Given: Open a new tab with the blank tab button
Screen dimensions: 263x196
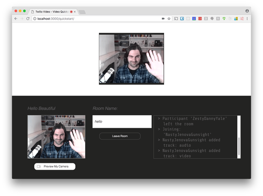Looking at the screenshot, I should click(x=82, y=12).
